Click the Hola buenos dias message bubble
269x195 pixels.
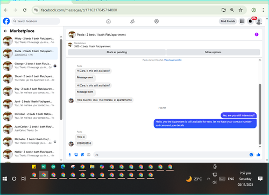[104, 100]
